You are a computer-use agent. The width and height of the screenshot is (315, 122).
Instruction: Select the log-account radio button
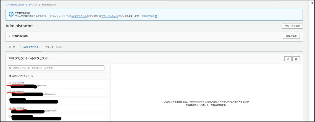tap(10, 91)
